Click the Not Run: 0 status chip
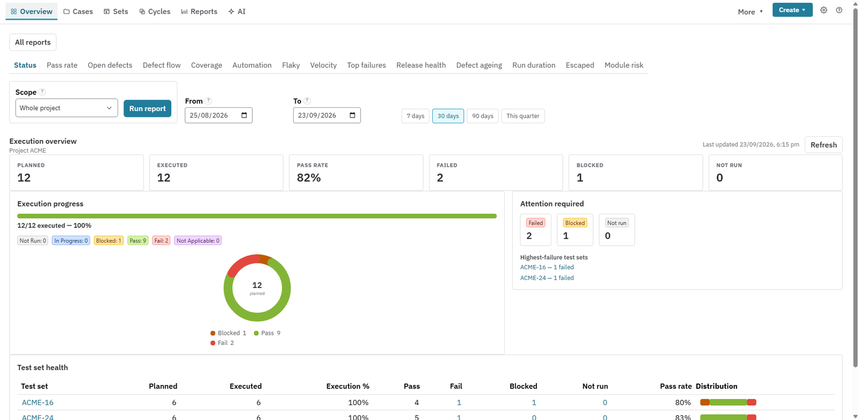 click(x=33, y=241)
